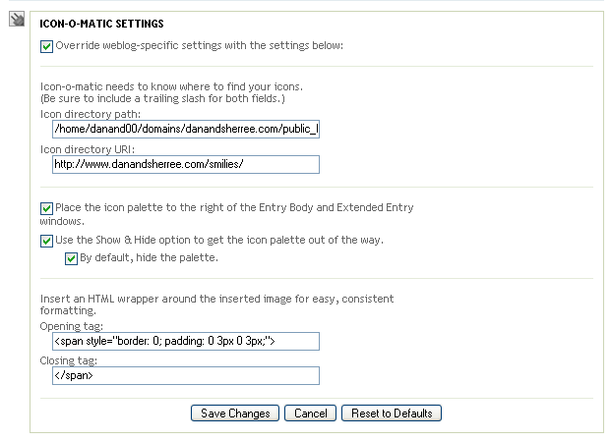Click the Cancel button

(x=310, y=413)
